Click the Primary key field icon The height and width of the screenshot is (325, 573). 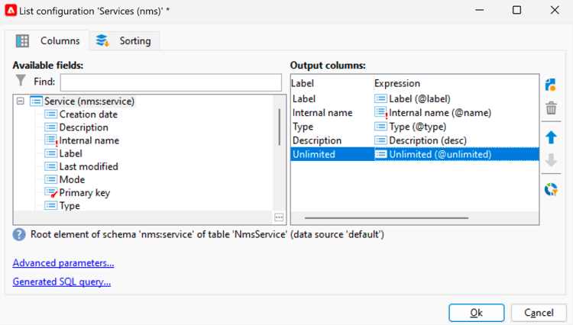[50, 193]
